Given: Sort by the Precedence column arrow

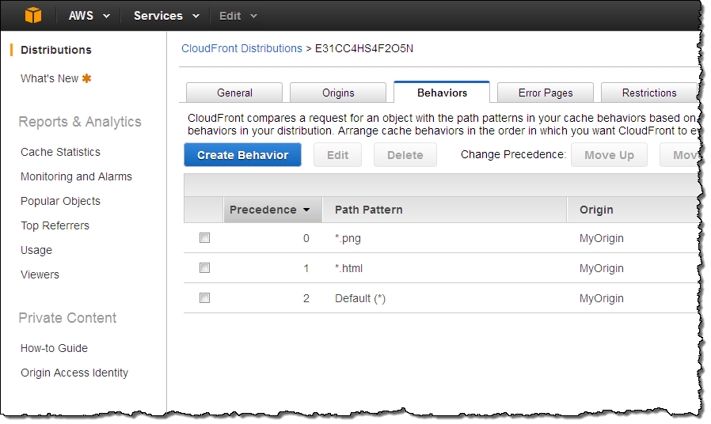Looking at the screenshot, I should tap(306, 210).
